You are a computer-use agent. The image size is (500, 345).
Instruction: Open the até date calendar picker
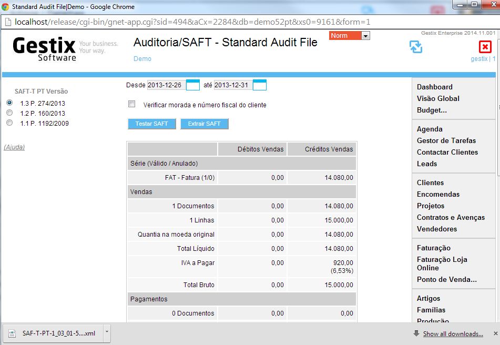[260, 85]
